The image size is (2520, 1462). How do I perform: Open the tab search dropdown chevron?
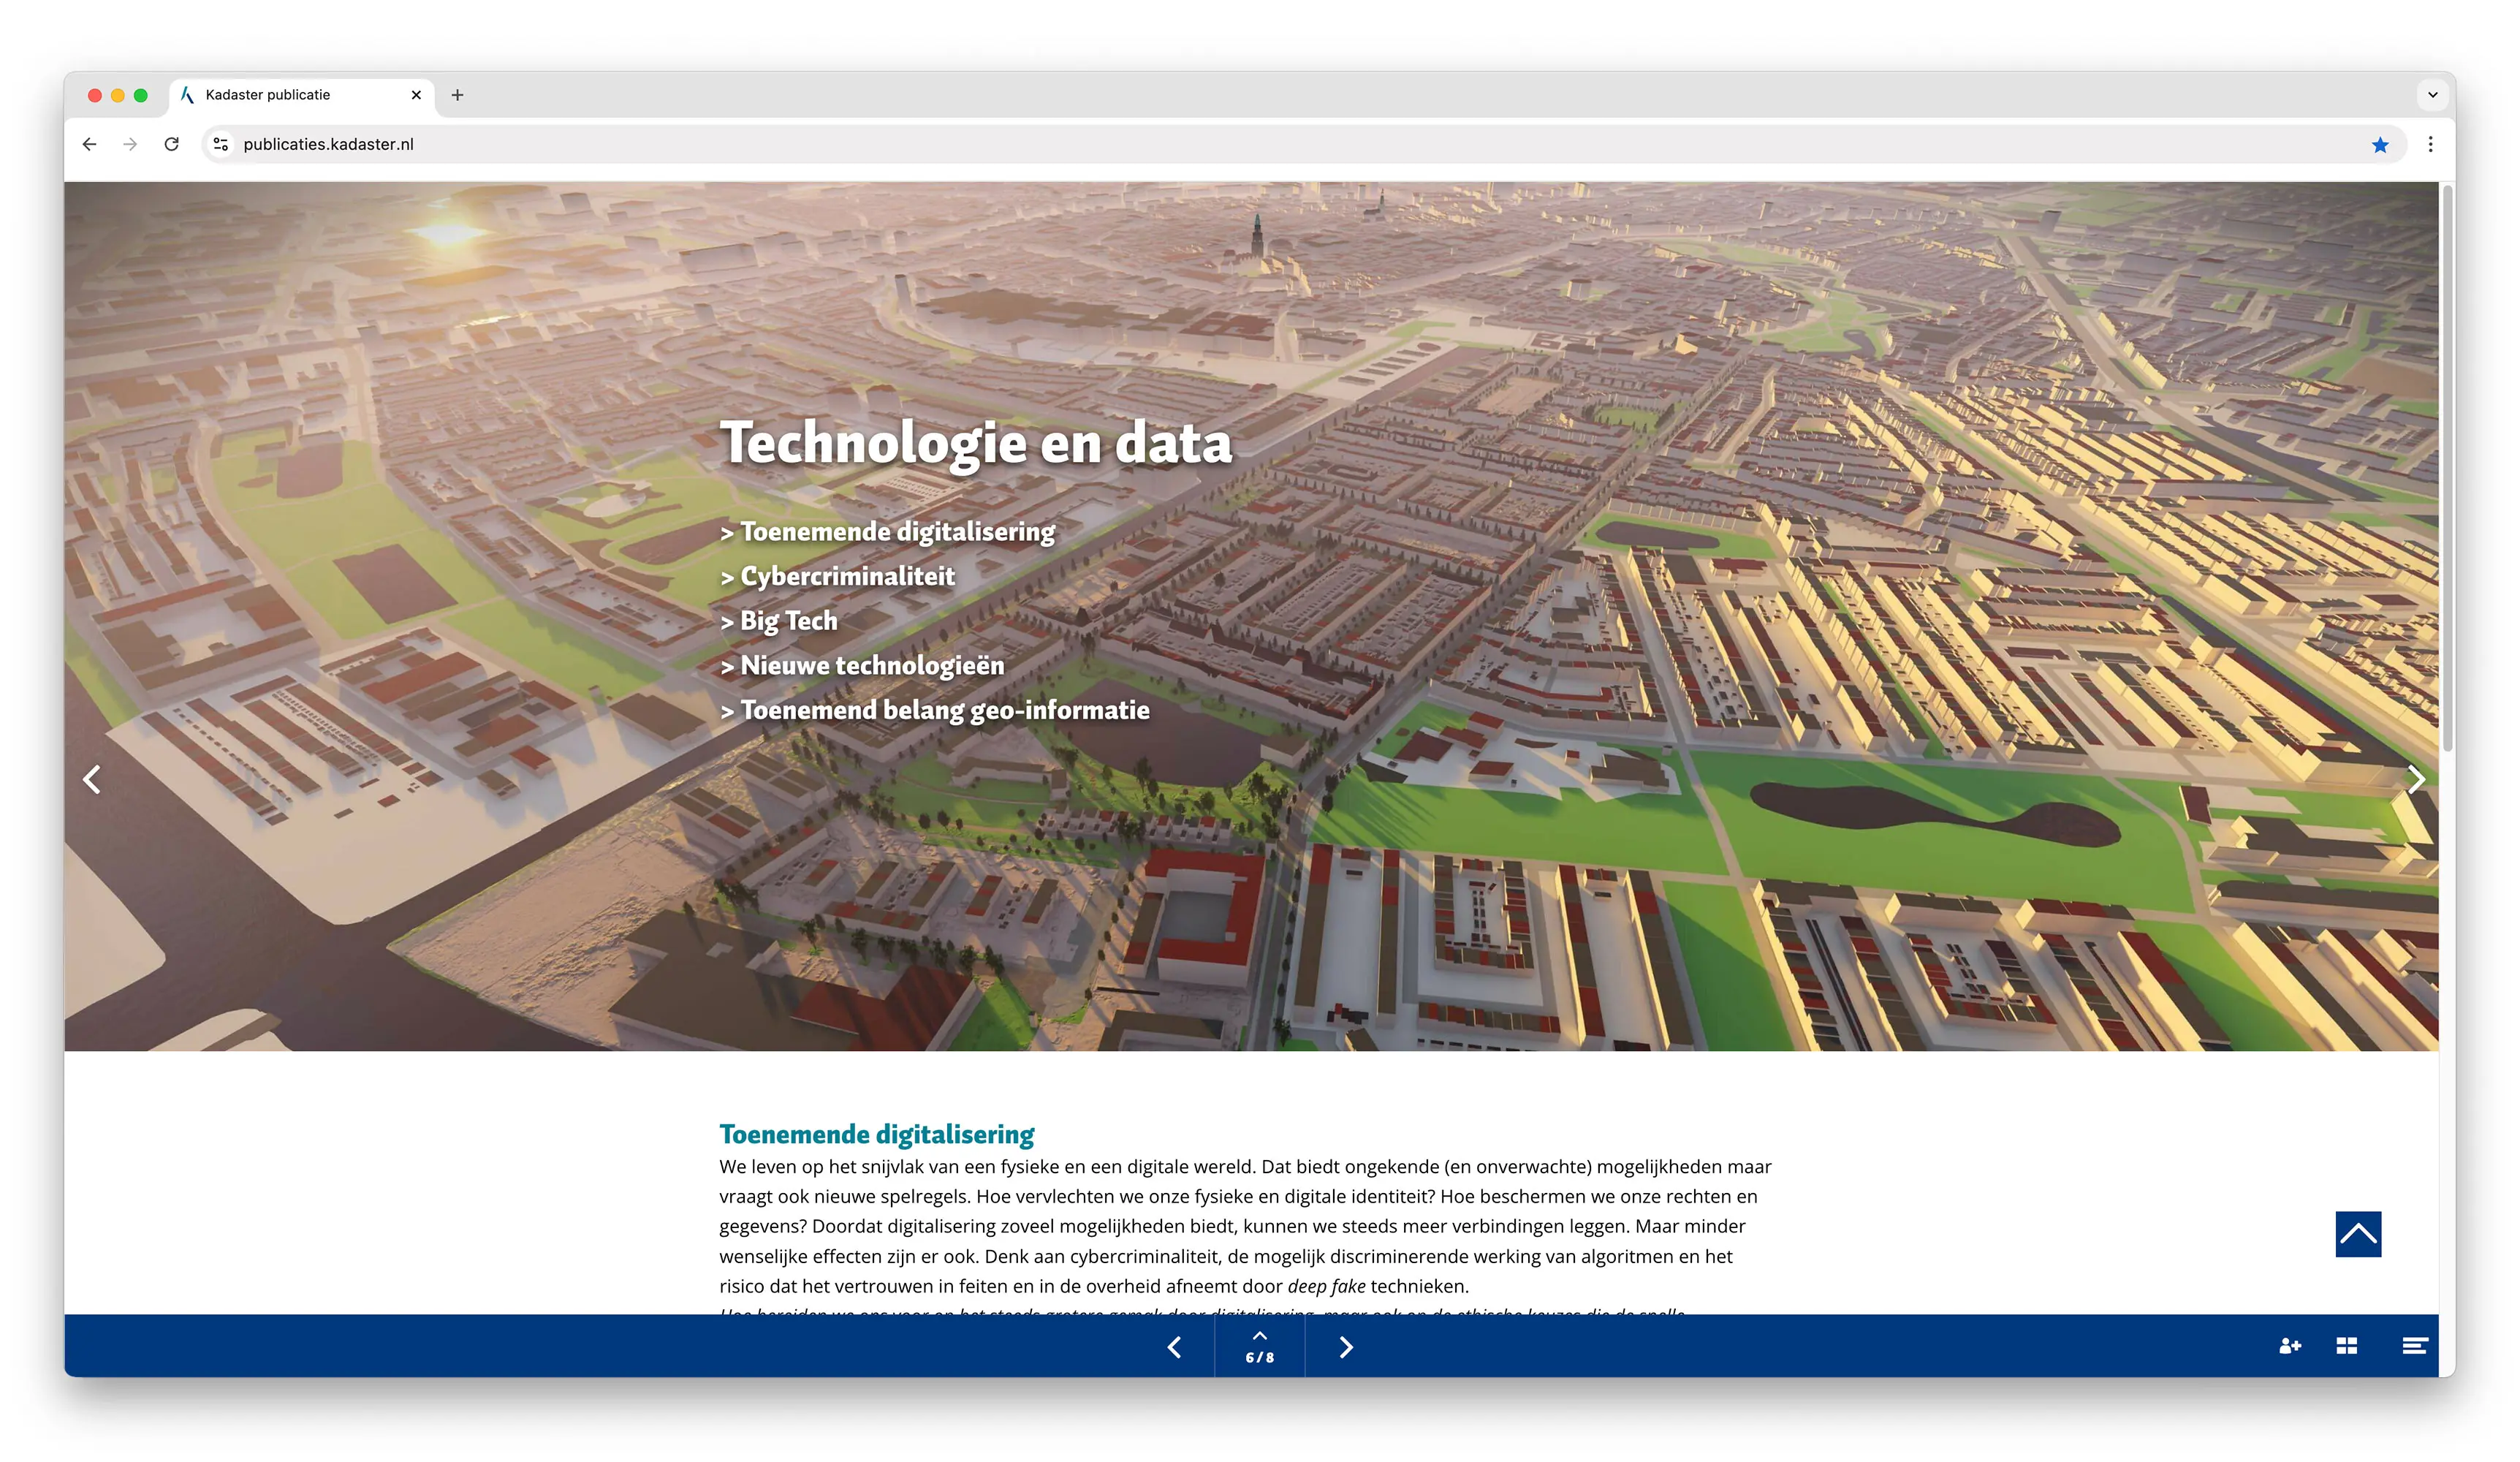pos(2432,95)
